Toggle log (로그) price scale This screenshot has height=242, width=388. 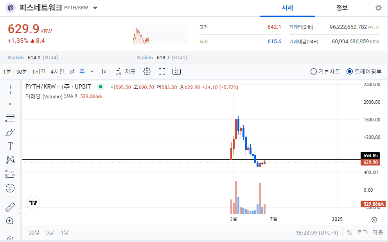point(362,233)
